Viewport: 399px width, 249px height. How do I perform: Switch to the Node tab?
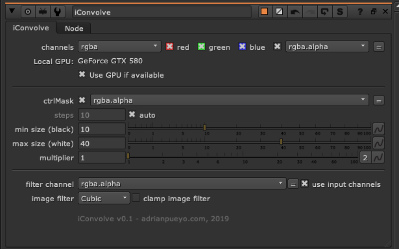click(x=74, y=28)
